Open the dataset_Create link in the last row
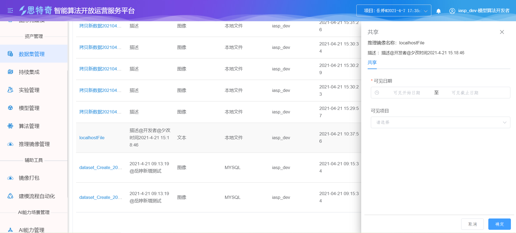This screenshot has width=516, height=233. 101,197
